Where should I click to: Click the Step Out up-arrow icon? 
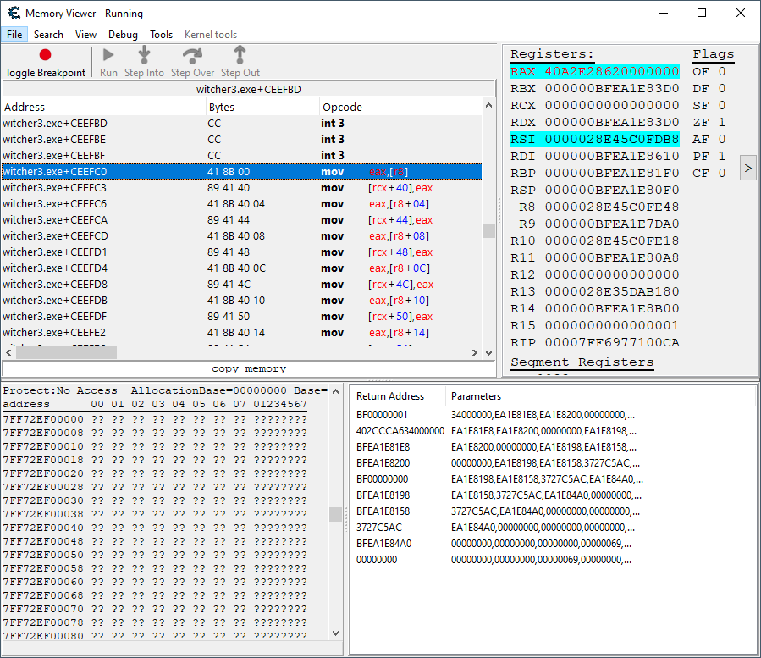coord(240,55)
